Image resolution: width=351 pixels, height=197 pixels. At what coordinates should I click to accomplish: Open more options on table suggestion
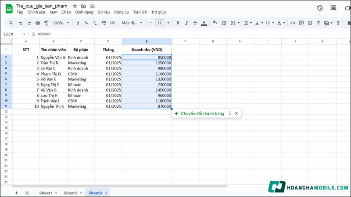[x=230, y=113]
